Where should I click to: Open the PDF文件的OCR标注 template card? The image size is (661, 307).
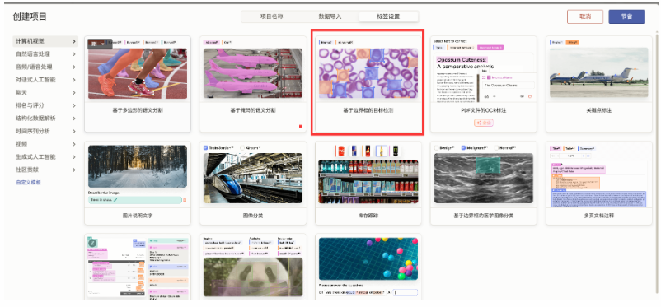pos(484,84)
